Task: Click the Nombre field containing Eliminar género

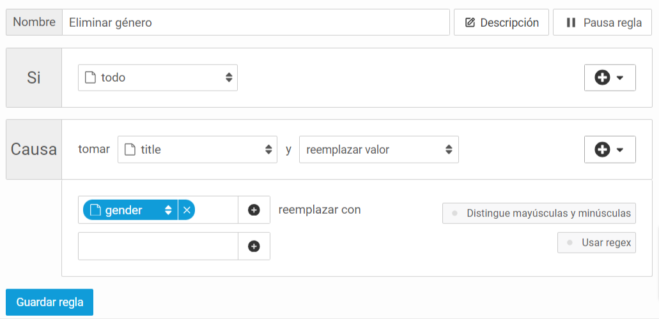Action: click(256, 23)
